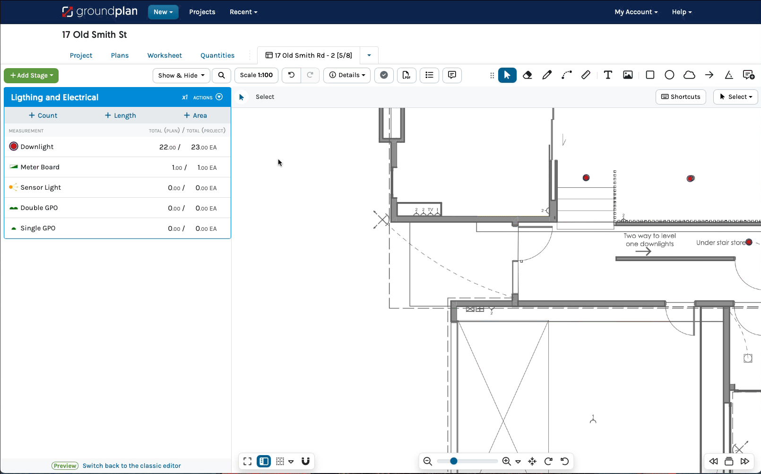Add an Area measurement
Viewport: 761px width, 474px height.
195,115
